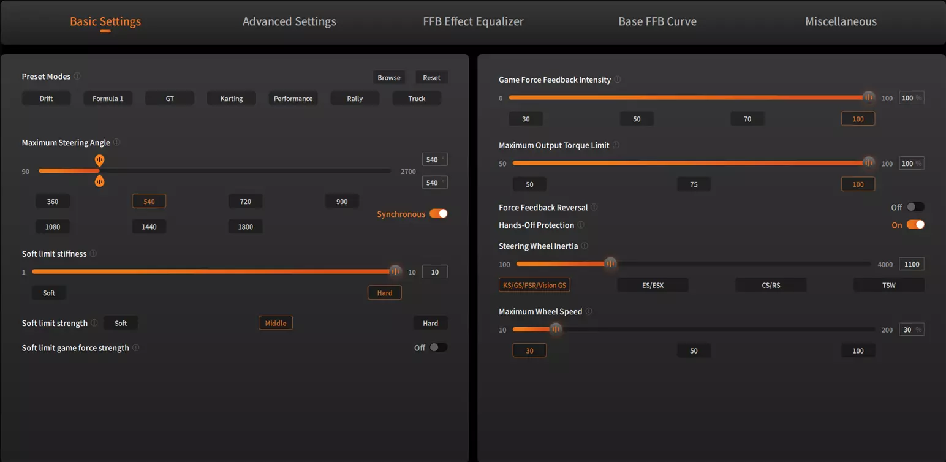Click the Maximum Wheel Speed value field
The width and height of the screenshot is (946, 462).
(x=908, y=330)
